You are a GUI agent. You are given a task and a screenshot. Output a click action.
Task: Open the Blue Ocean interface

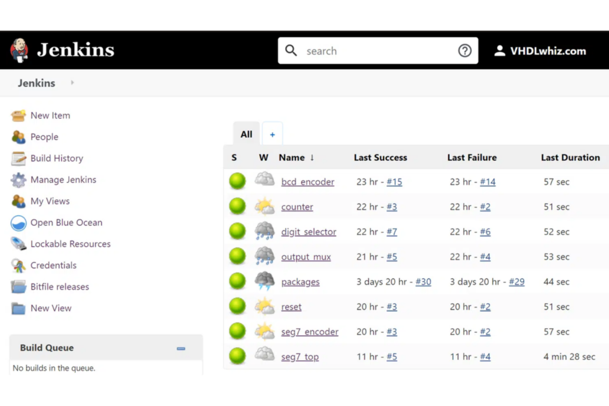[66, 223]
